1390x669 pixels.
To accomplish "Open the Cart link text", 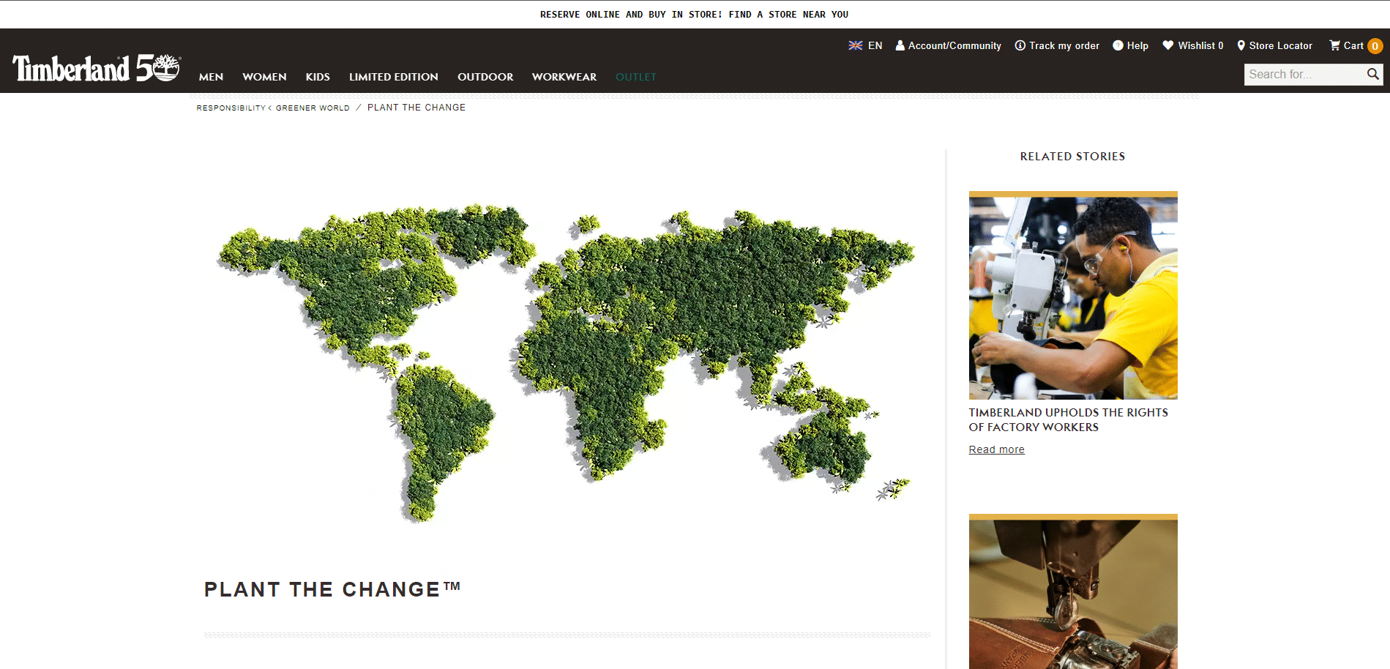I will point(1353,45).
